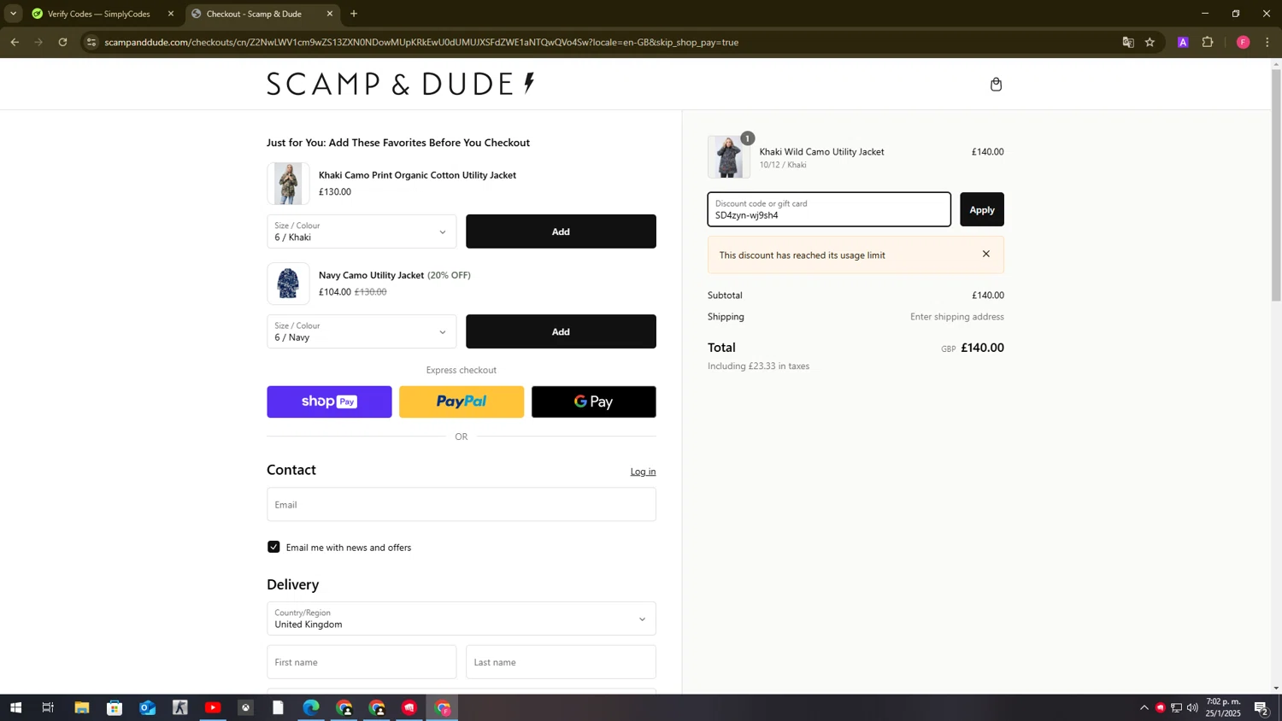Open Task View on the taskbar

[48, 707]
